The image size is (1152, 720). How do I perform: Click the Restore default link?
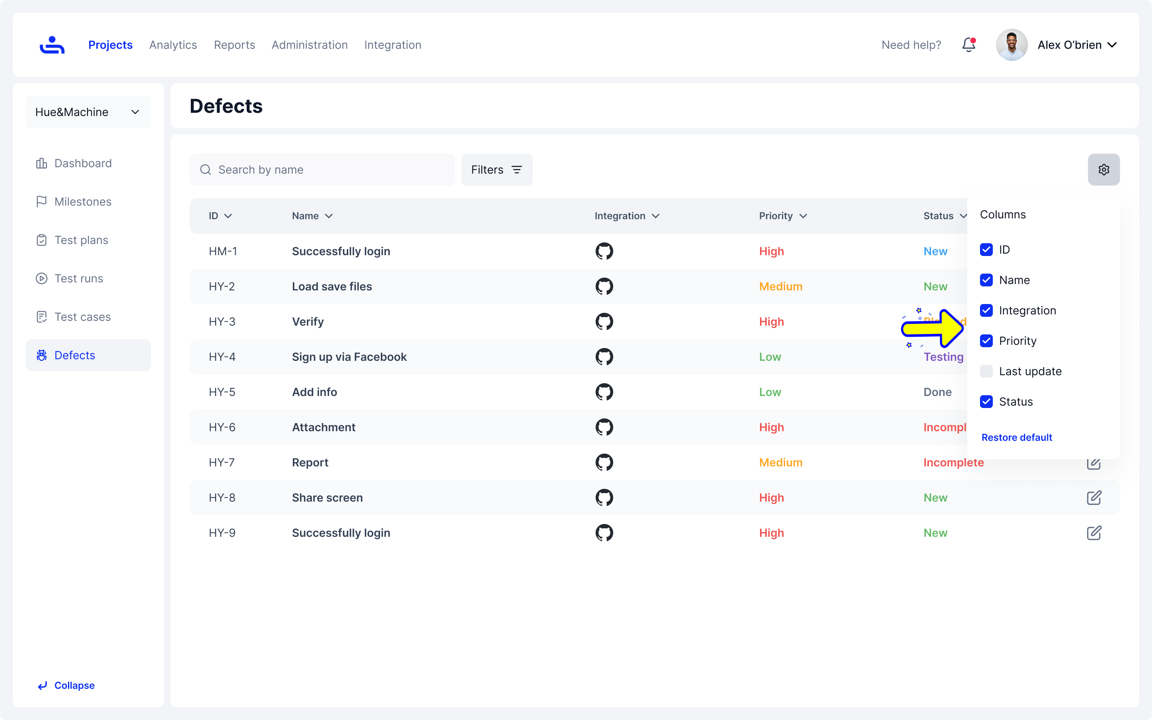pos(1016,437)
